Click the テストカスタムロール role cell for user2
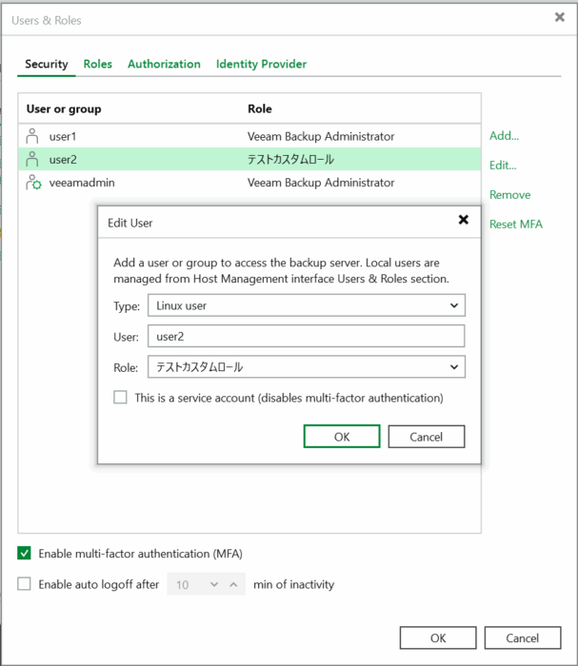Screen dimensions: 578x666 click(290, 159)
